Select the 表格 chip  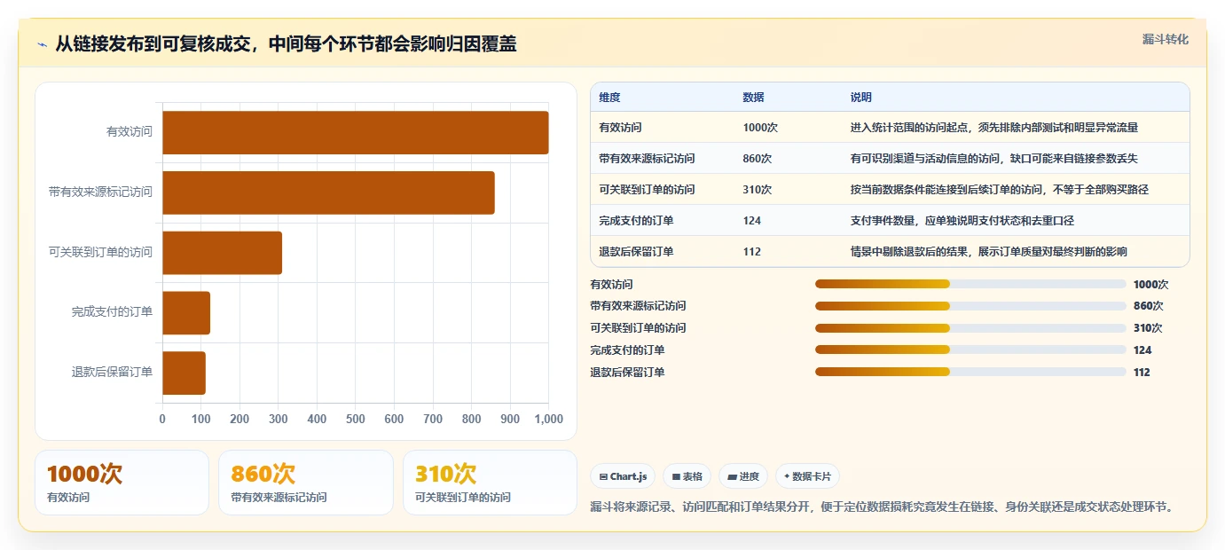pyautogui.click(x=687, y=476)
